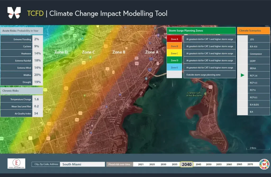This screenshot has width=271, height=177.
Task: Select year 2035 on the timeline
Action: point(175,164)
